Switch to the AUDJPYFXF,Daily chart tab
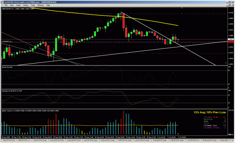 [91, 140]
